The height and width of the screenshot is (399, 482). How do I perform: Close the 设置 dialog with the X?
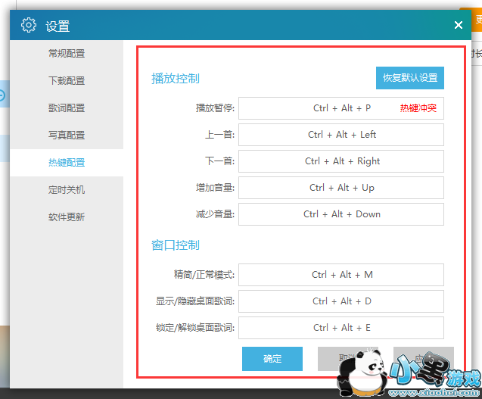pos(459,25)
